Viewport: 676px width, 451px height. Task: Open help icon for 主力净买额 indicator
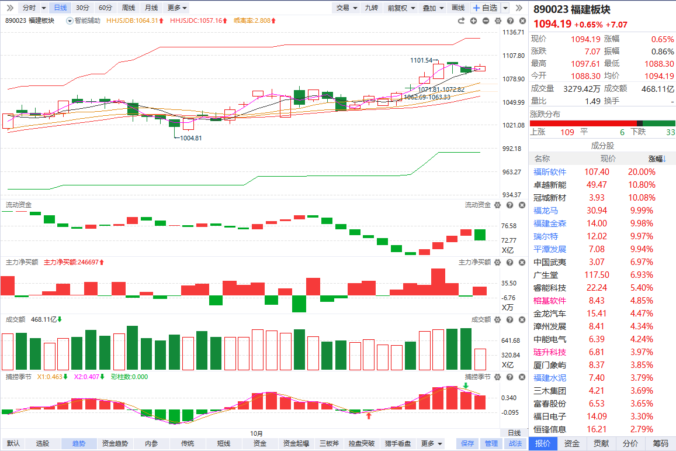(509, 262)
